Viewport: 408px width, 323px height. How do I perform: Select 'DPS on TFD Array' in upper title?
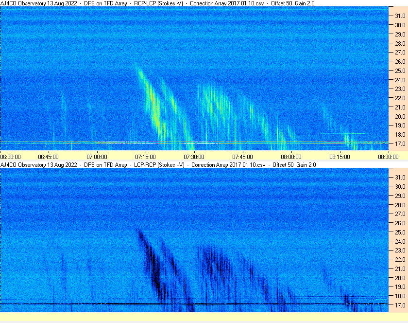coord(106,3)
